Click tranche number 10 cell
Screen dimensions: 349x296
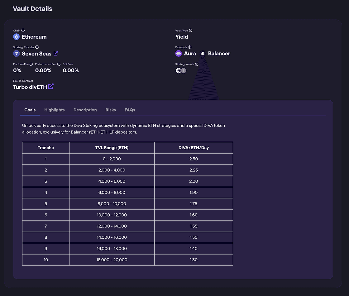click(x=46, y=260)
